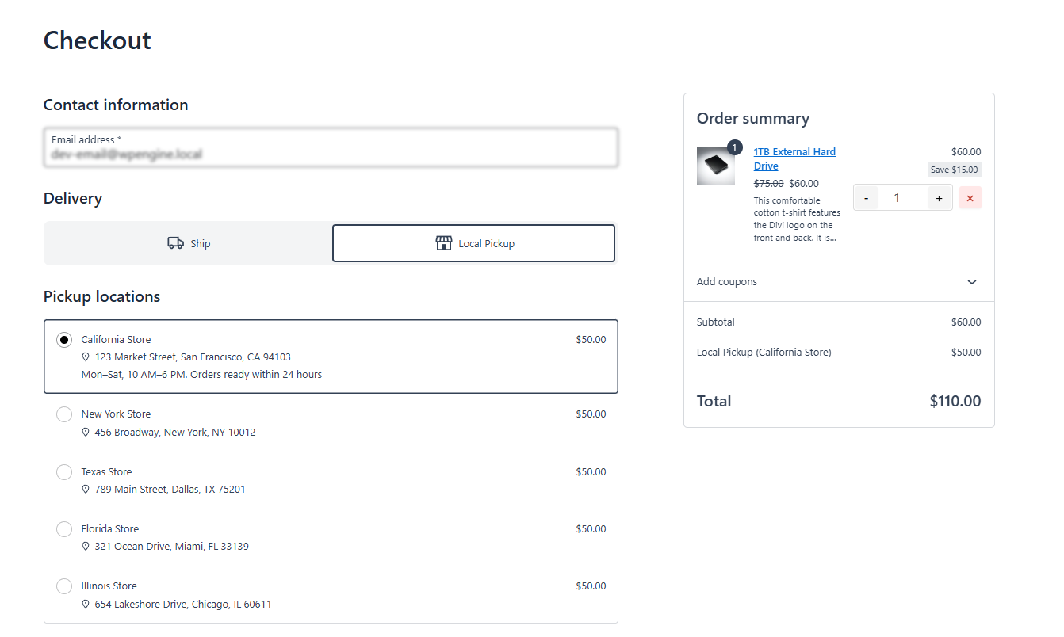
Task: Click the Order summary heading
Action: click(753, 119)
